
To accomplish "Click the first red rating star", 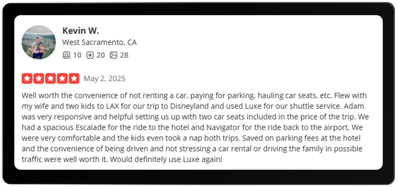I will pyautogui.click(x=27, y=79).
